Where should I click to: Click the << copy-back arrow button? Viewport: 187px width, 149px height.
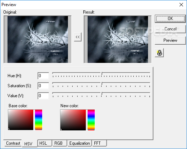click(x=78, y=37)
